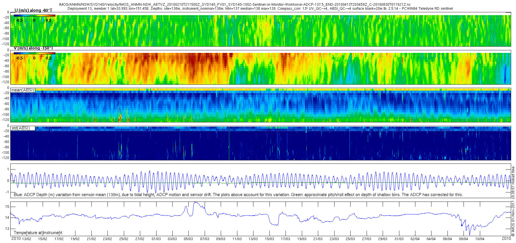
Task: Click the '23/02' date tick label
Action: pyautogui.click(x=107, y=239)
